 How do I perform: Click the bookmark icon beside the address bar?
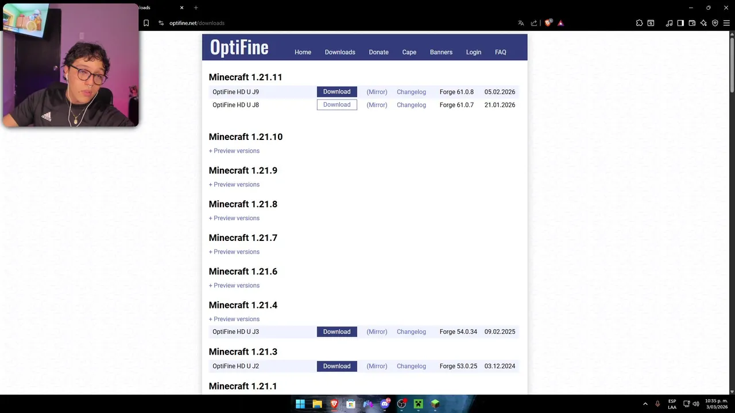coord(146,23)
